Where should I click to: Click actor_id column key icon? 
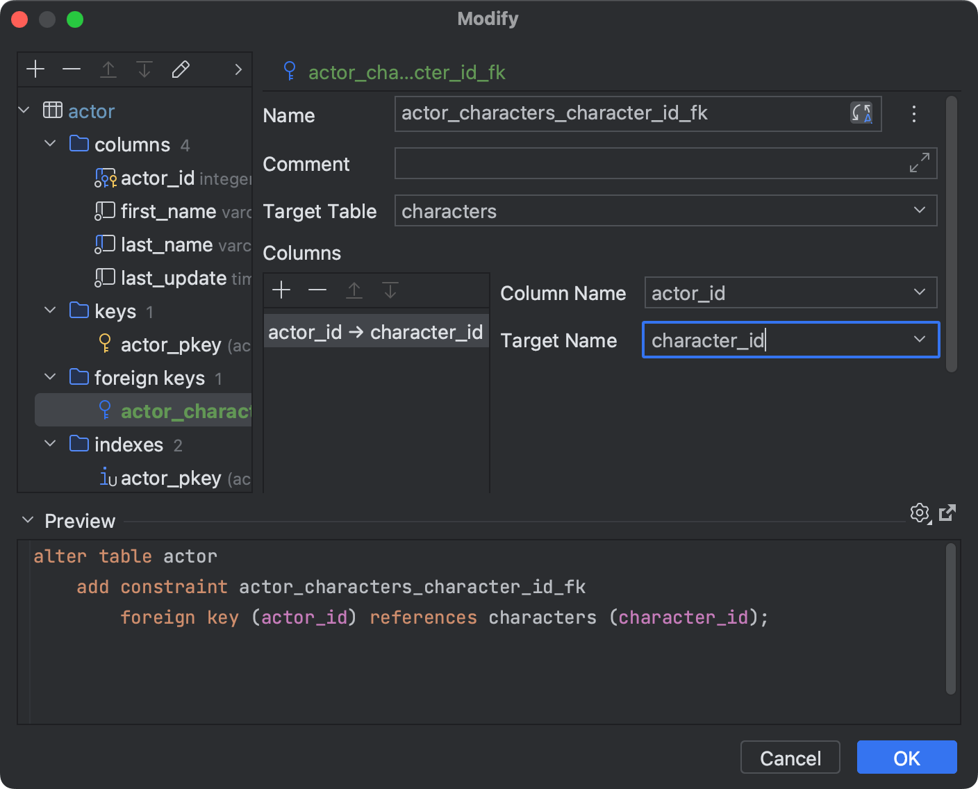106,178
